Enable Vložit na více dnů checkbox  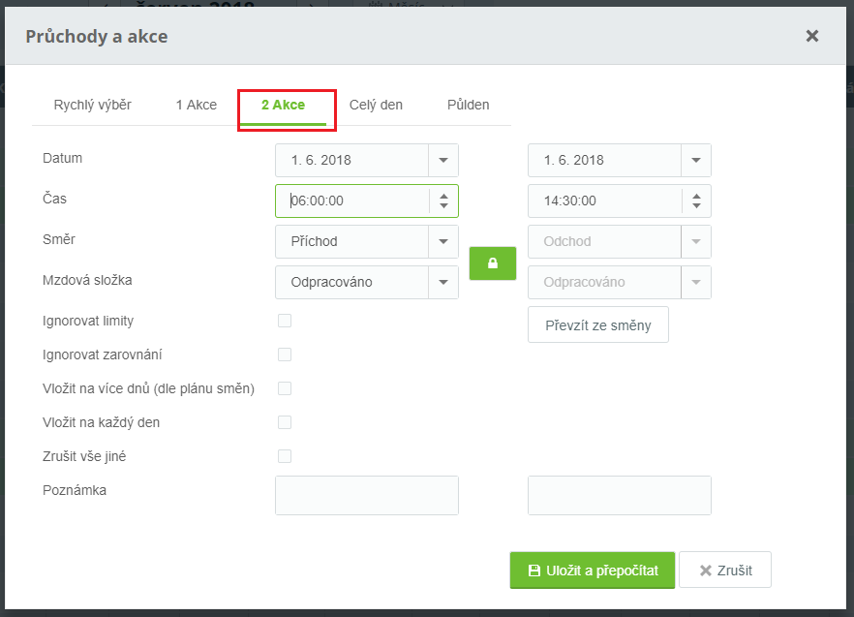[x=285, y=388]
